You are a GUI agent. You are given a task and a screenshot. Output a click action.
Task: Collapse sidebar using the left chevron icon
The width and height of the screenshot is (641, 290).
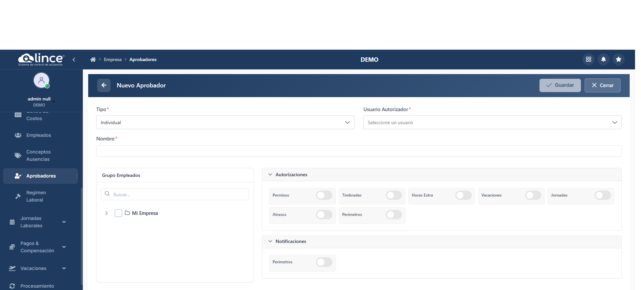(x=74, y=60)
